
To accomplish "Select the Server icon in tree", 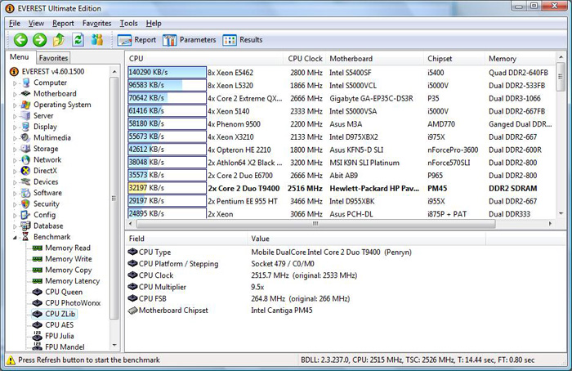I will (x=25, y=116).
